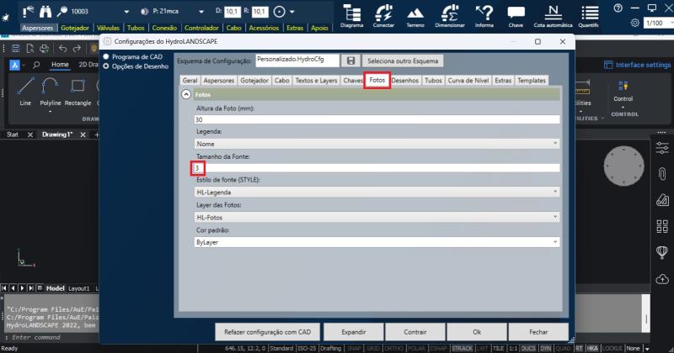The image size is (674, 353).
Task: Click the Diagrama toolbar icon
Action: [x=351, y=16]
